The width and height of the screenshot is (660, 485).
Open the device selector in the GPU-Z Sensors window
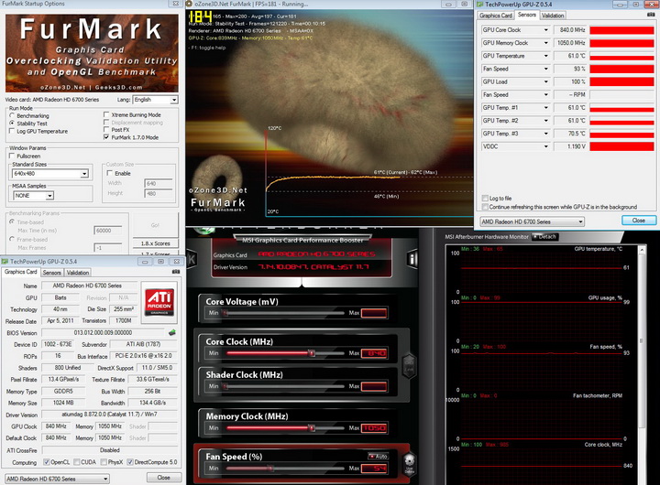[x=532, y=221]
